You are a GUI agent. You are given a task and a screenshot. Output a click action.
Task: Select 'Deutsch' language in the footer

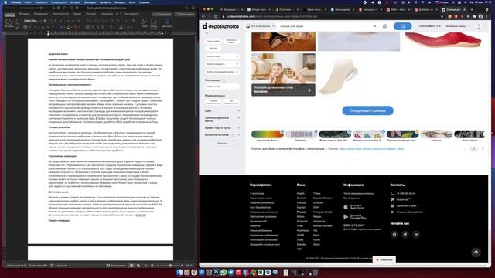(x=301, y=198)
